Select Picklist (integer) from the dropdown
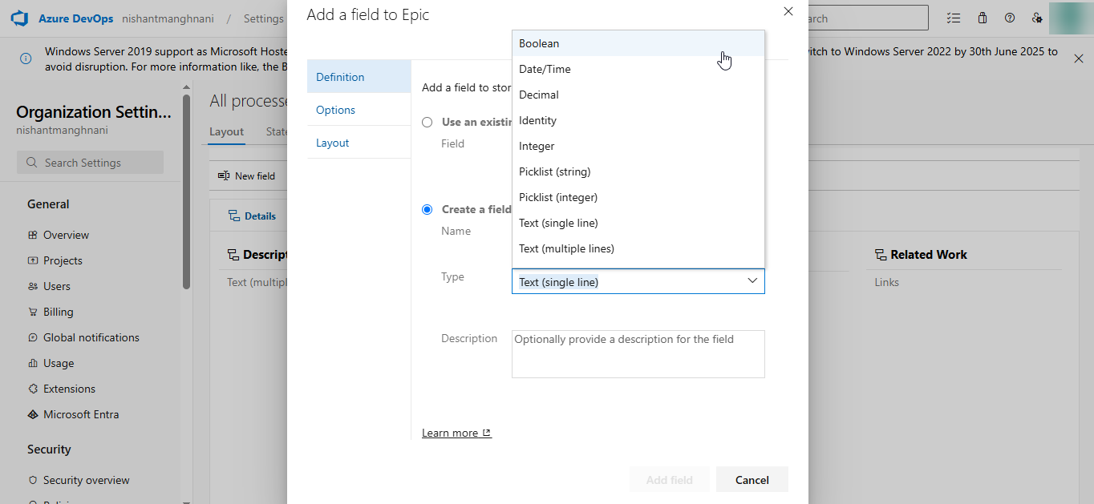The height and width of the screenshot is (504, 1094). click(x=558, y=197)
